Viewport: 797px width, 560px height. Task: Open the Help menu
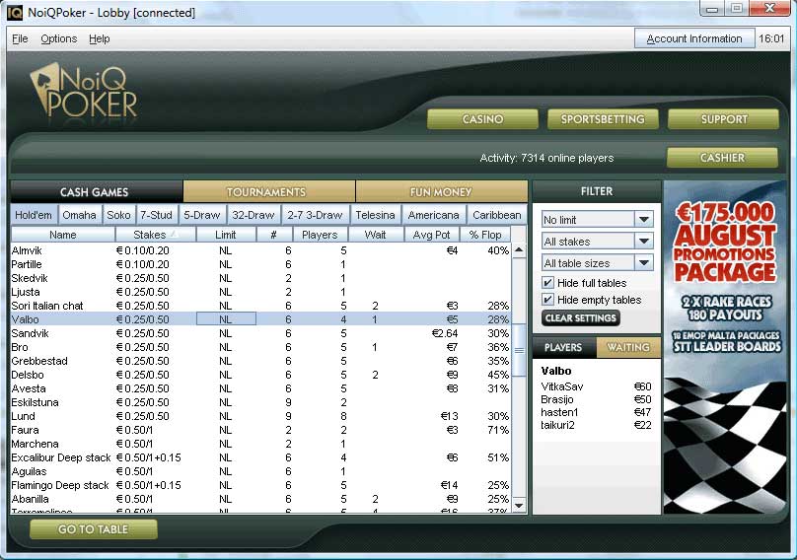pos(99,38)
